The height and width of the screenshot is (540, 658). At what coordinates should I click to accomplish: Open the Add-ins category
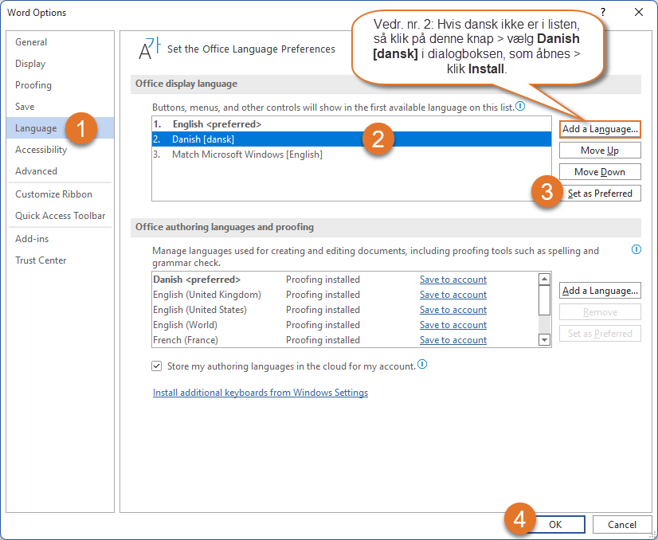[x=60, y=239]
